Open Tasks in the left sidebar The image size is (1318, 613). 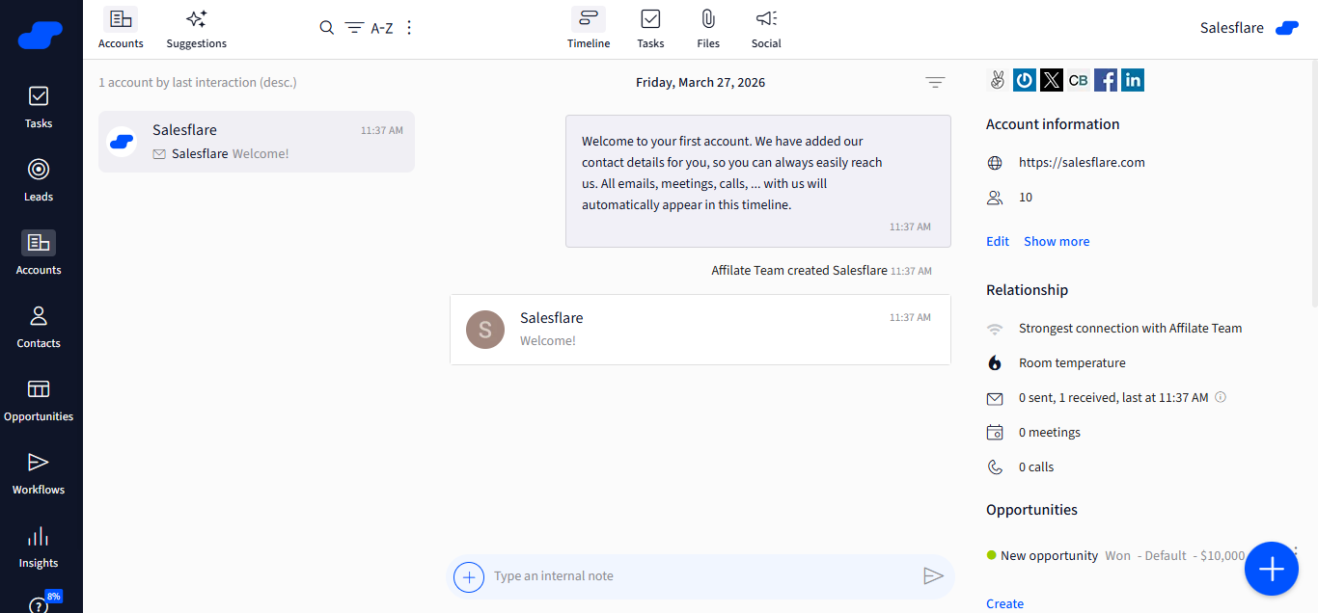click(39, 108)
